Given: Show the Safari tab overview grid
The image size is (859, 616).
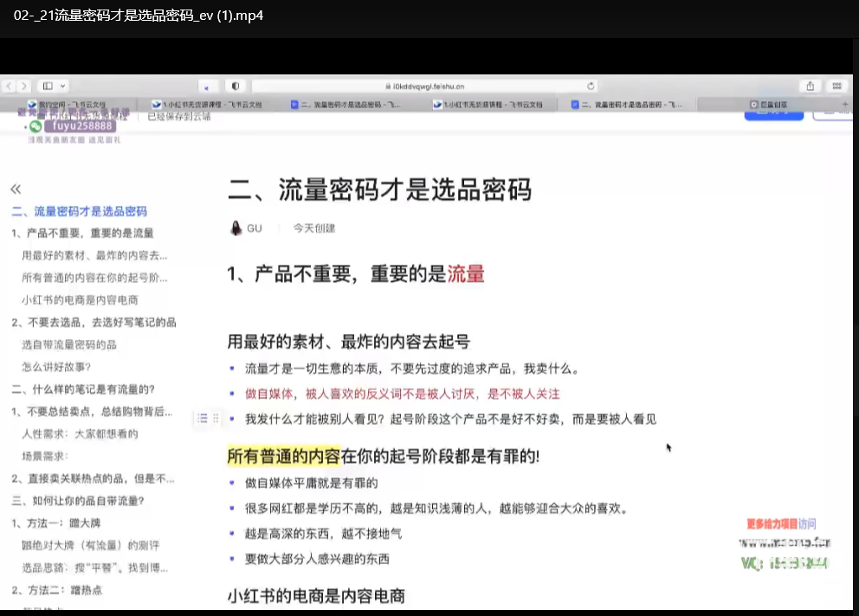Looking at the screenshot, I should pos(836,87).
